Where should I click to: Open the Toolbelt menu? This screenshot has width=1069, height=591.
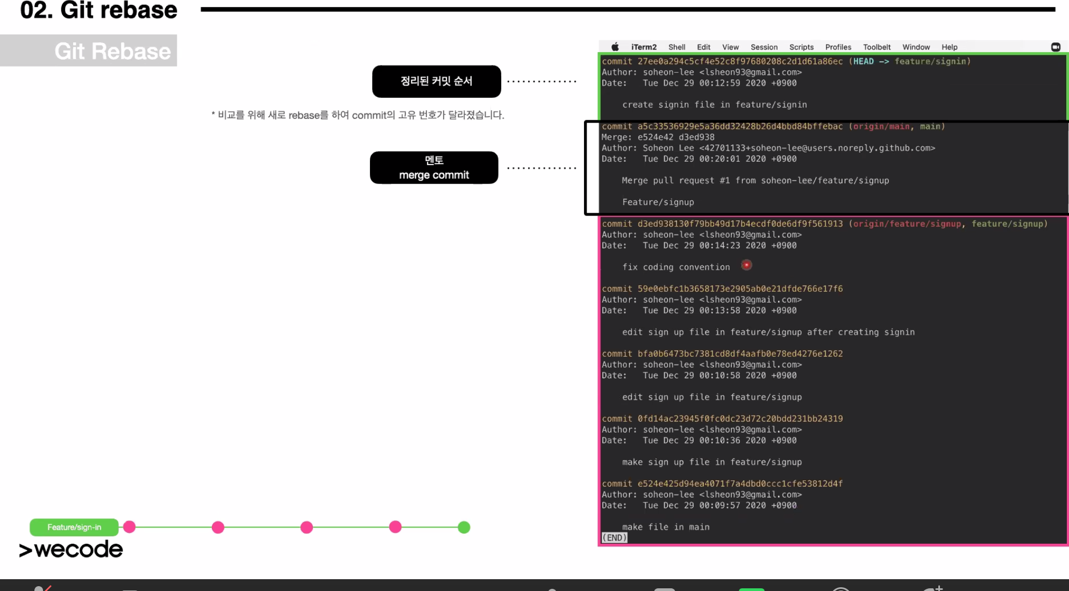(876, 47)
